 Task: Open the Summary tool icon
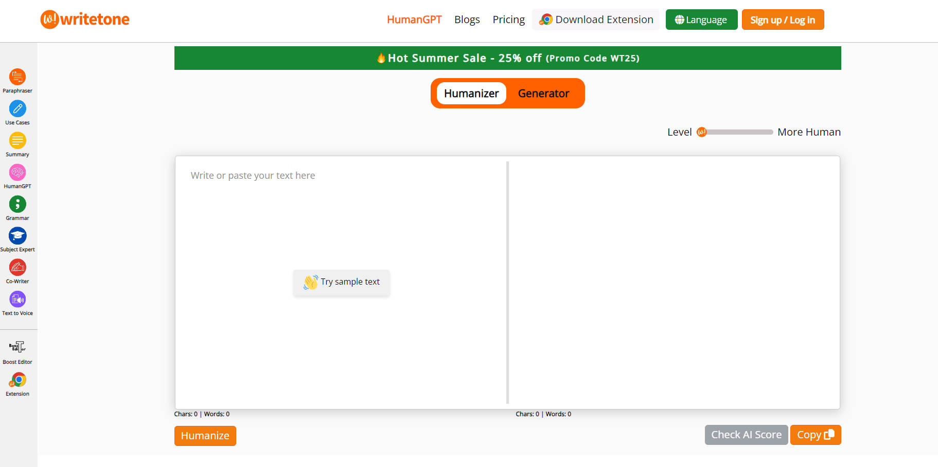pos(17,141)
